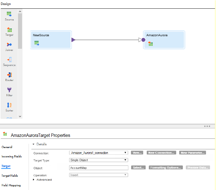Pick the Filter funnel icon
This screenshot has width=216, height=190.
(9, 90)
